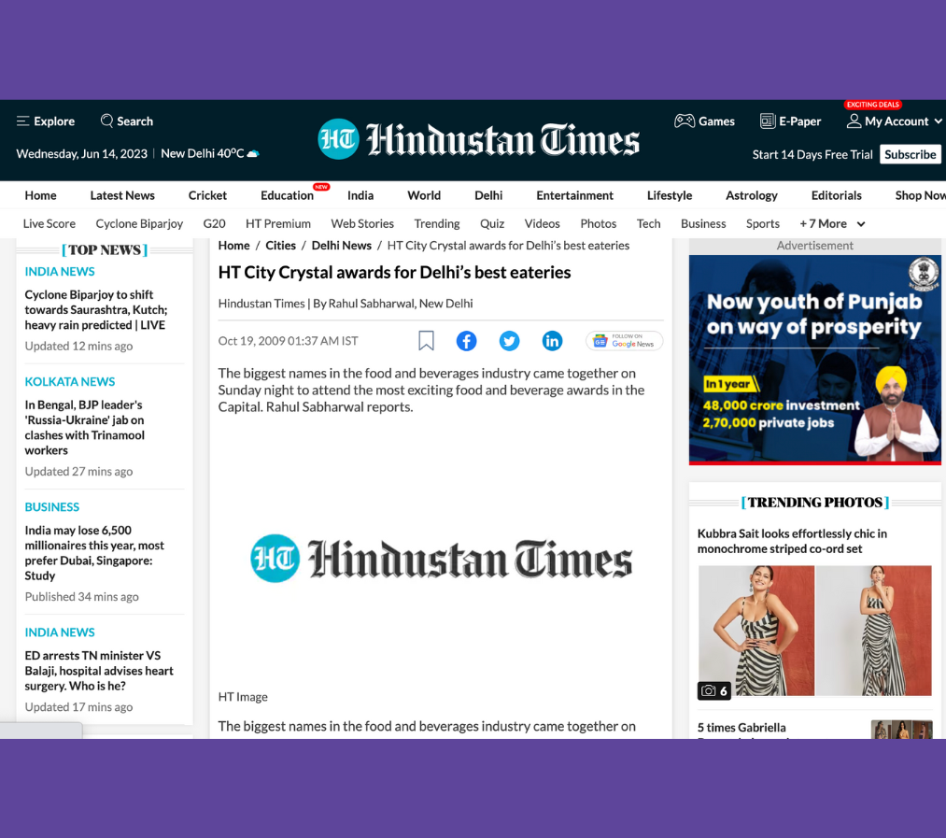Image resolution: width=946 pixels, height=838 pixels.
Task: Share the article on LinkedIn
Action: click(x=552, y=341)
